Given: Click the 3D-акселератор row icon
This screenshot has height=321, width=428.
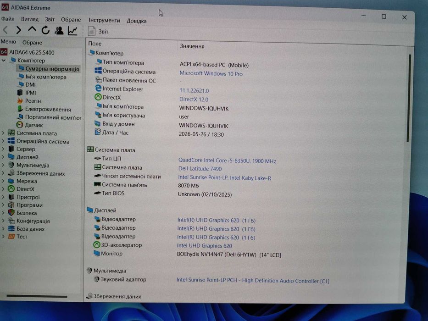Looking at the screenshot, I should click(x=96, y=244).
